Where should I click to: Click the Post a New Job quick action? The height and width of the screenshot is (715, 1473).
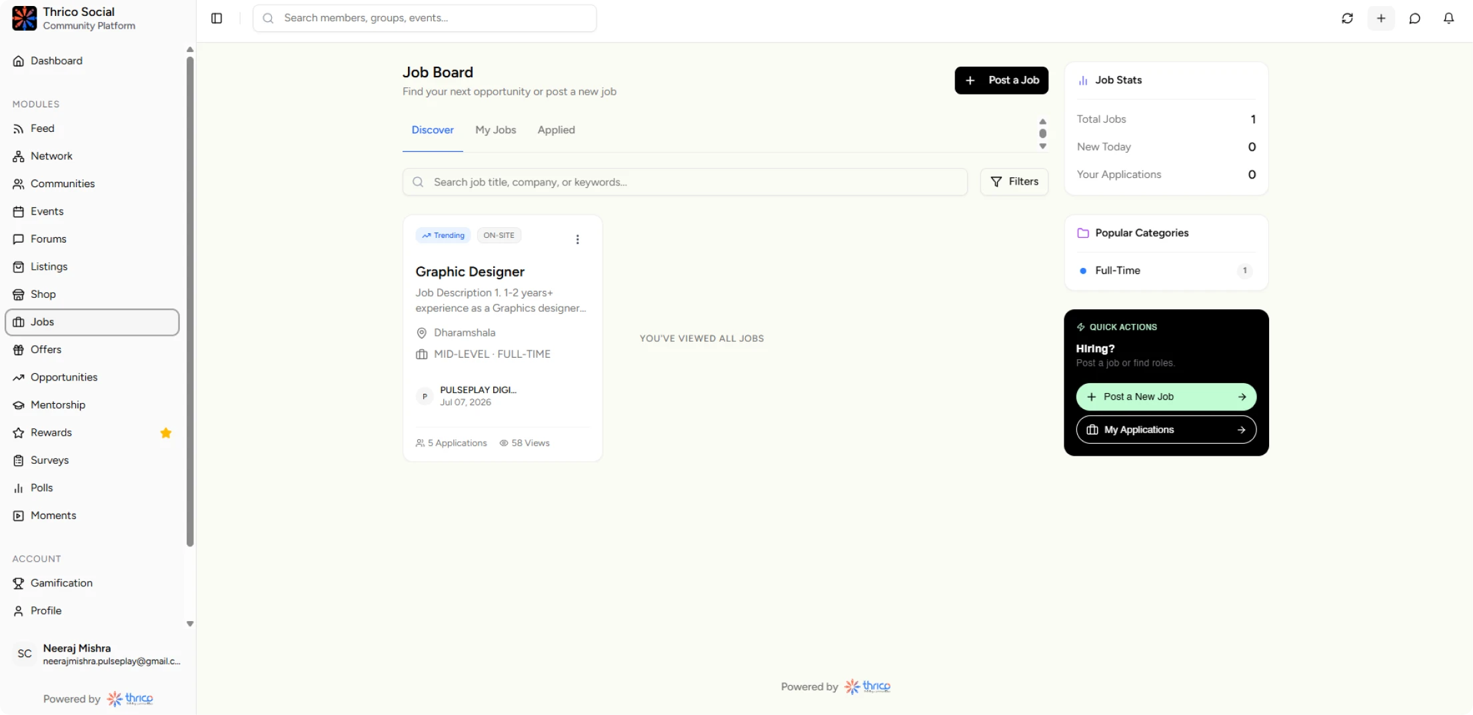tap(1166, 396)
